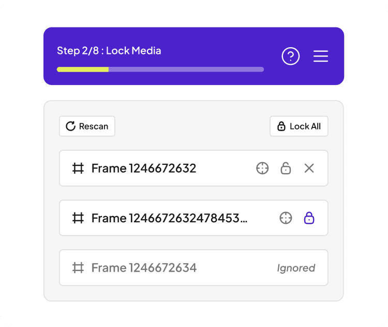The height and width of the screenshot is (327, 388).
Task: Click the frame hash icon for Frame 1246672632
Action: click(x=78, y=168)
